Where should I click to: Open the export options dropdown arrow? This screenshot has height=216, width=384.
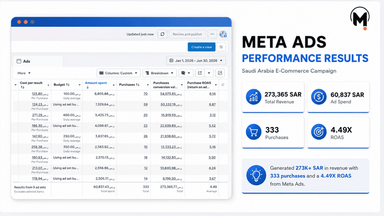[x=209, y=73]
